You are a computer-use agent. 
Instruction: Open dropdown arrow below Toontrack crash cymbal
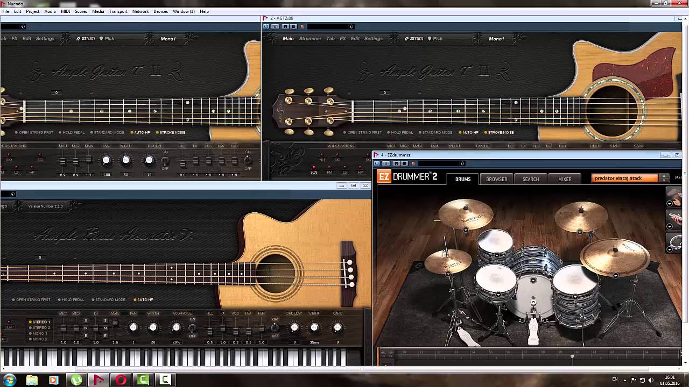(x=466, y=230)
